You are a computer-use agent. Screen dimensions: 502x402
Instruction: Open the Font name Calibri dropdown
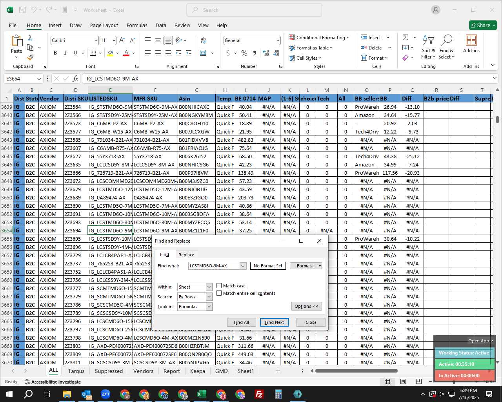(x=96, y=40)
